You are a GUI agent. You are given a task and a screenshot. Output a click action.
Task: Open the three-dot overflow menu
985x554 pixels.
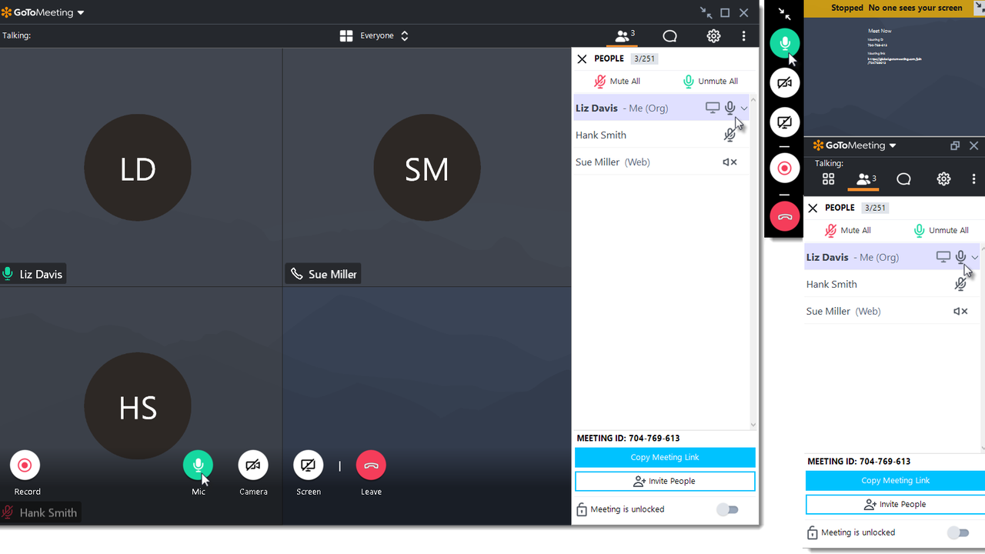[x=743, y=35]
